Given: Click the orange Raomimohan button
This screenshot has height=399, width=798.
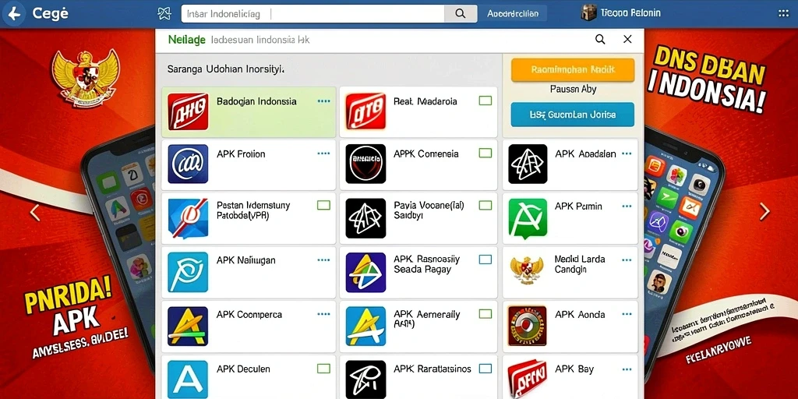Looking at the screenshot, I should [573, 69].
